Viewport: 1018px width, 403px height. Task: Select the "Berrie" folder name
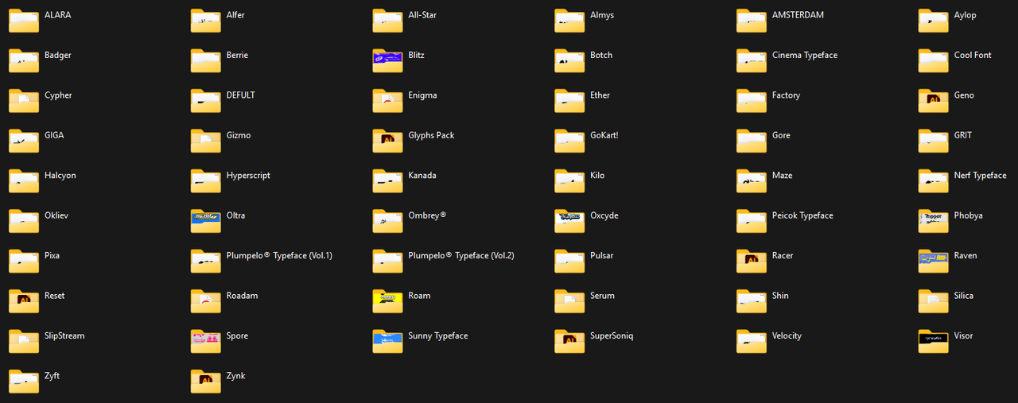pyautogui.click(x=237, y=56)
